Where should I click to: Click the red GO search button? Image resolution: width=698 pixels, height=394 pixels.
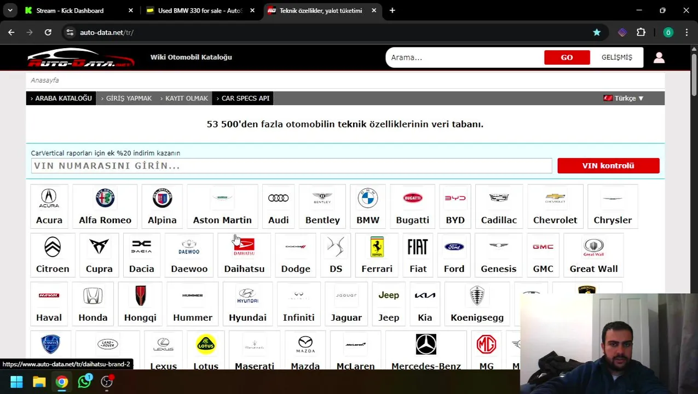567,57
